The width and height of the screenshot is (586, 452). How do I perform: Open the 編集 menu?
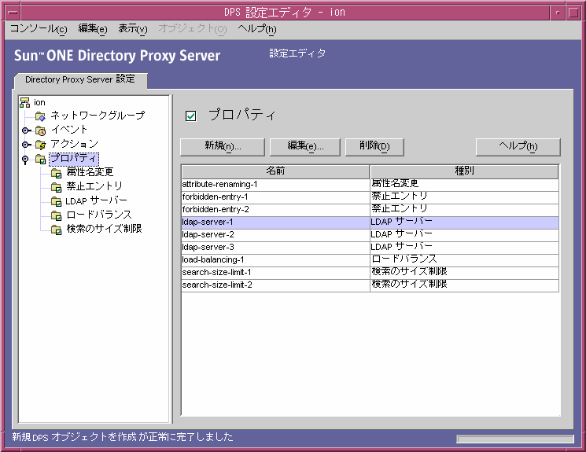(x=93, y=29)
